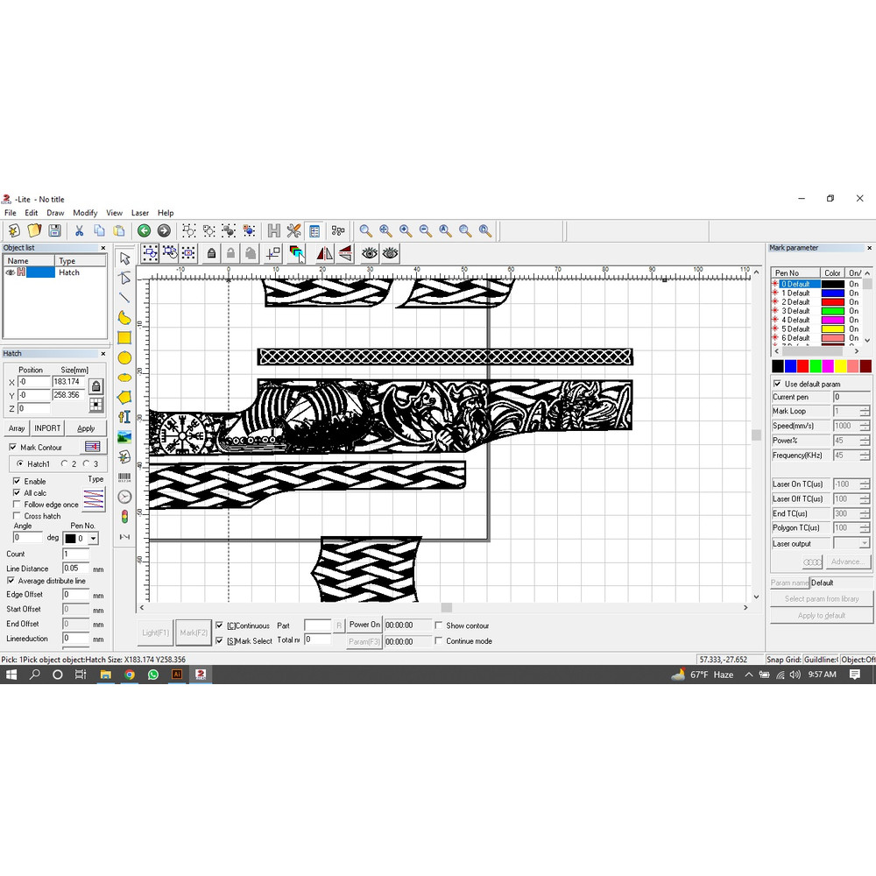
Task: Click the Draw Polygon tool
Action: [124, 398]
